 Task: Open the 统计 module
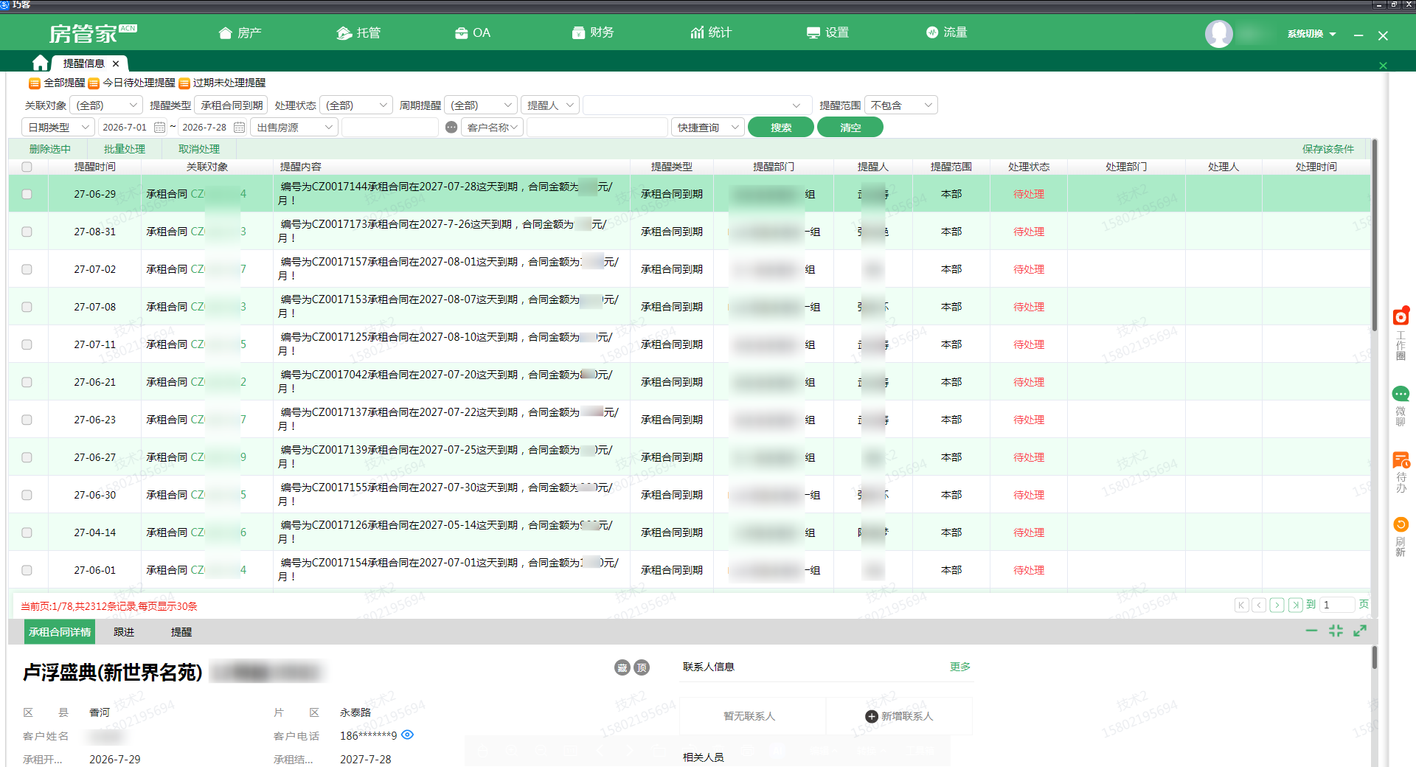click(711, 32)
